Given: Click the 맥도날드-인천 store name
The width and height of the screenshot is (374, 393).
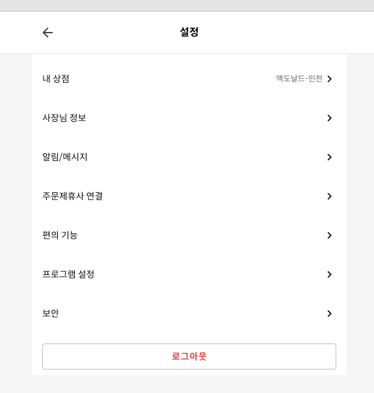Looking at the screenshot, I should coord(299,79).
